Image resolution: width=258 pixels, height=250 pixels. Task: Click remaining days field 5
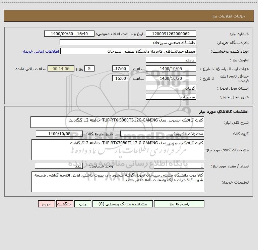click(89, 68)
